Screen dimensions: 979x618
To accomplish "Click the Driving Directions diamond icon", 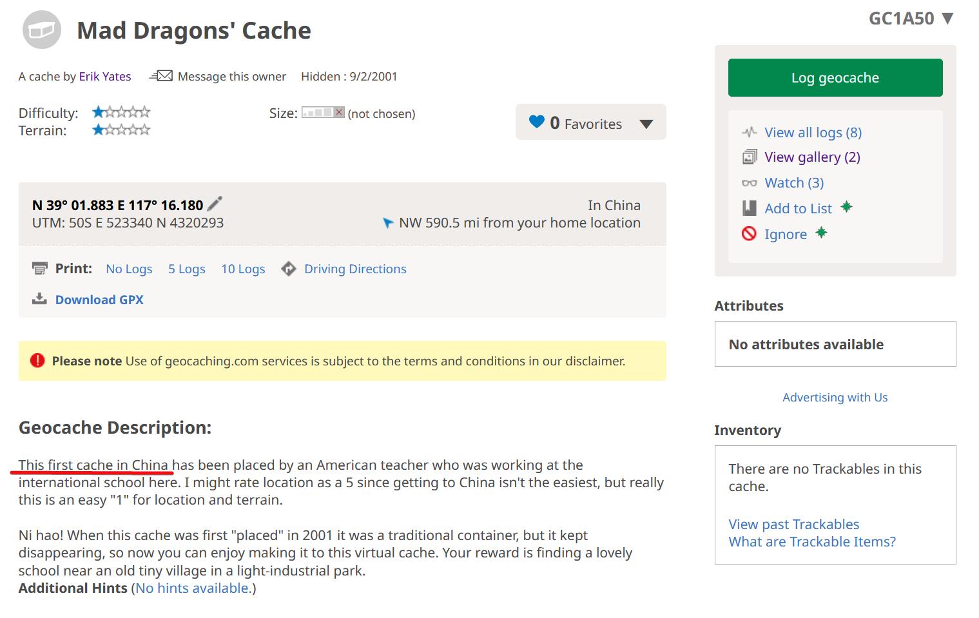I will 289,269.
